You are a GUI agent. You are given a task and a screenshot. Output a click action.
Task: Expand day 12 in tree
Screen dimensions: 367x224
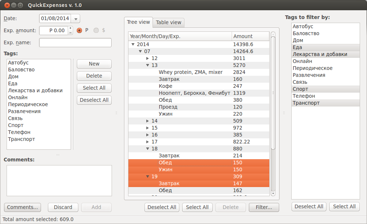click(147, 58)
